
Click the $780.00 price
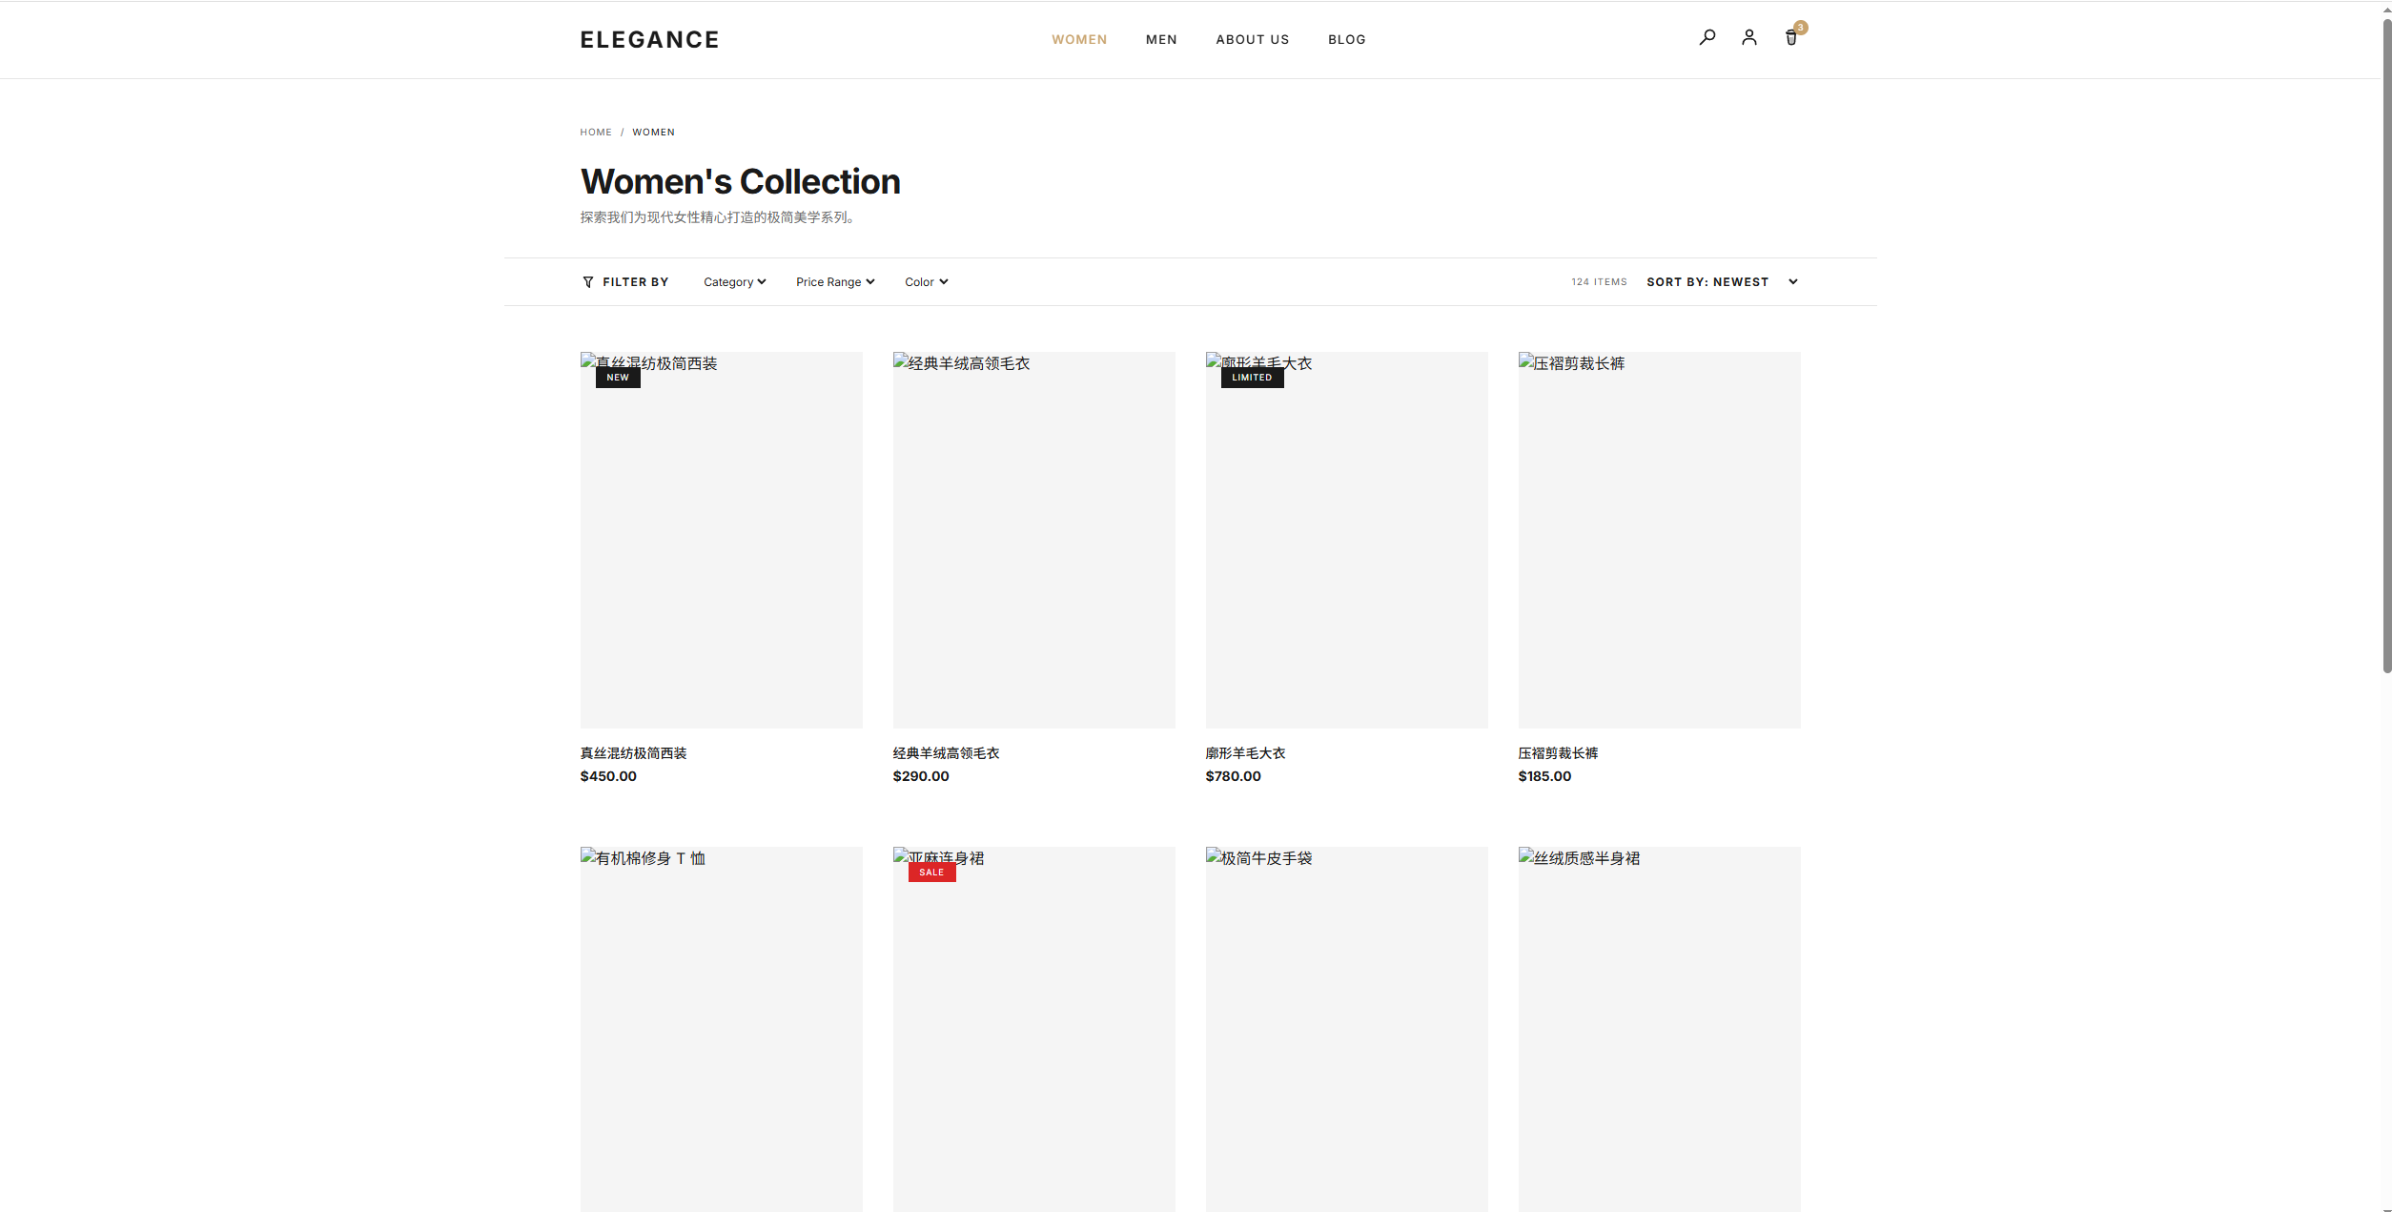point(1233,776)
